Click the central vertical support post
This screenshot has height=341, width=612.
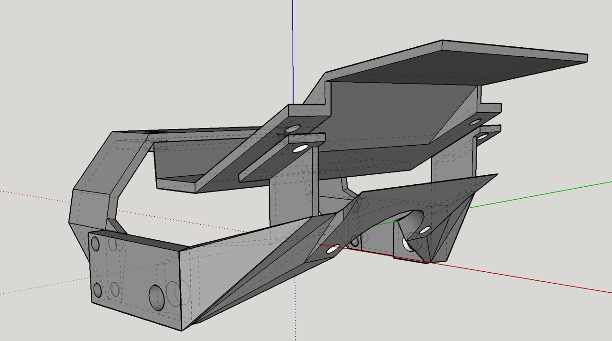(x=287, y=196)
